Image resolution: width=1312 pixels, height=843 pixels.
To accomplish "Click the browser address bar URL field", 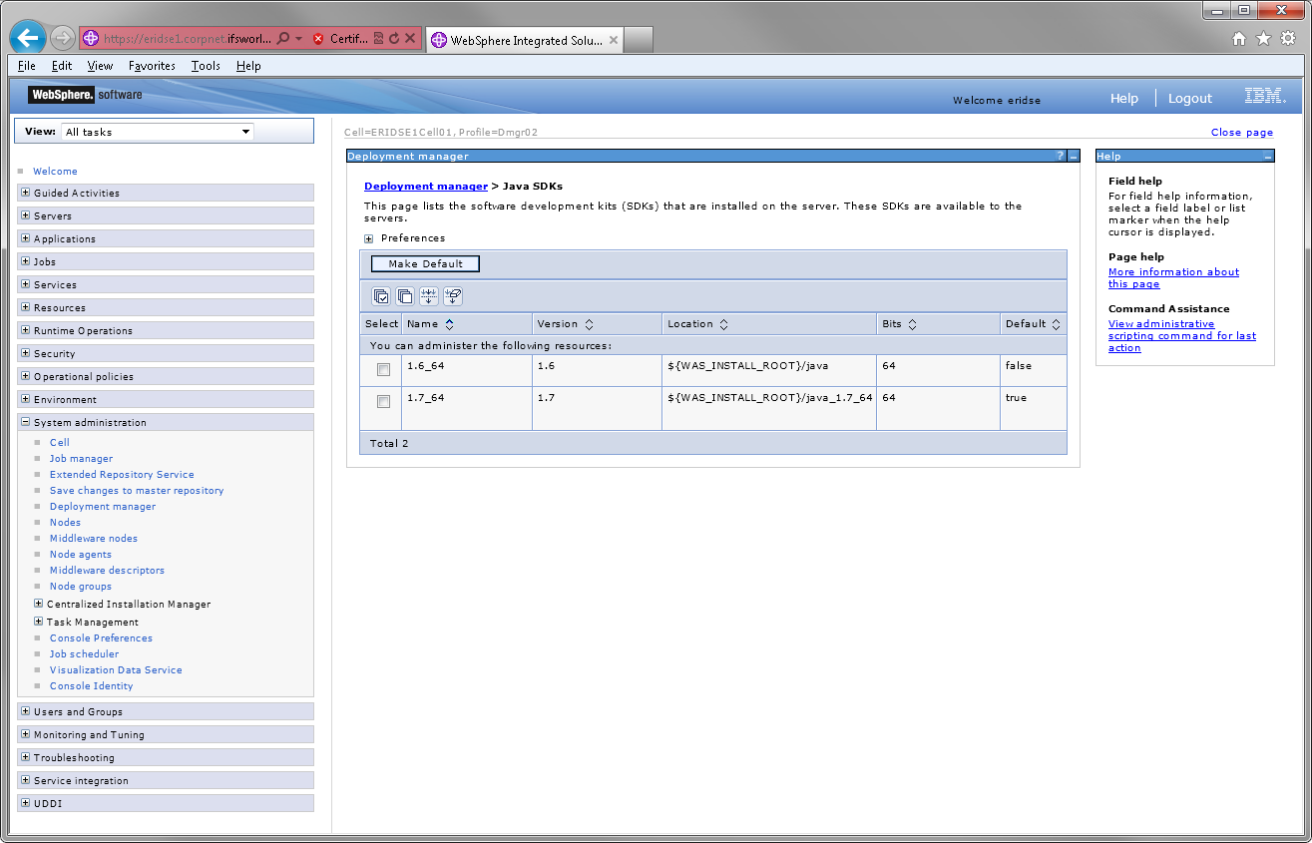I will point(186,39).
